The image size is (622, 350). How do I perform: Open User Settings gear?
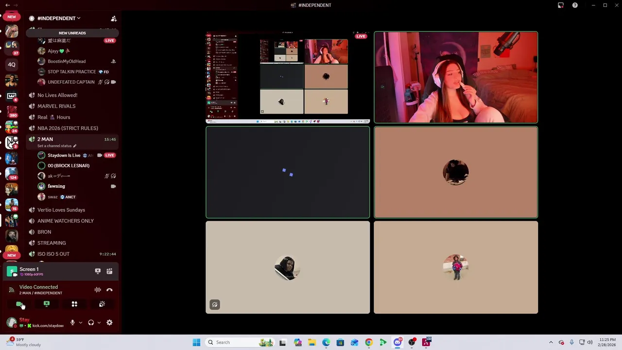pyautogui.click(x=109, y=323)
